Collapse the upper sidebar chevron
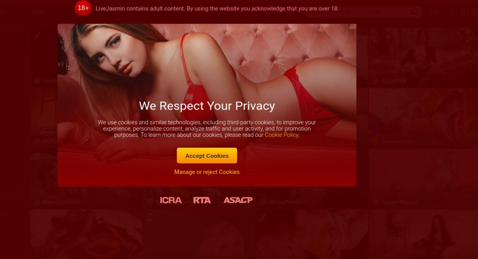The image size is (478, 259). 13,27
